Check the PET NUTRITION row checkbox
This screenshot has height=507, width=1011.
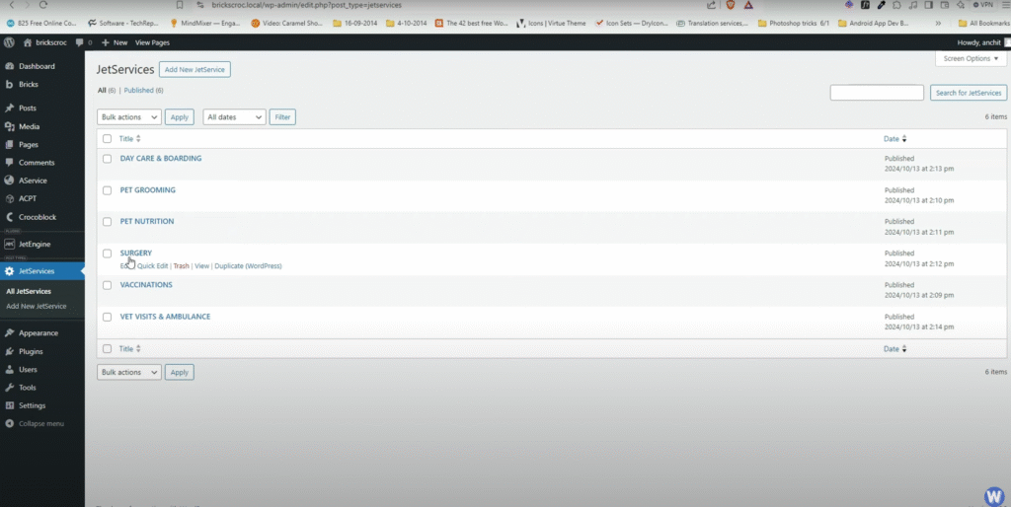107,222
